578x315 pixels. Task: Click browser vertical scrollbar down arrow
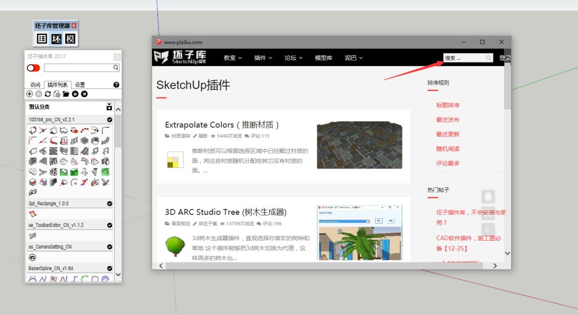507,253
